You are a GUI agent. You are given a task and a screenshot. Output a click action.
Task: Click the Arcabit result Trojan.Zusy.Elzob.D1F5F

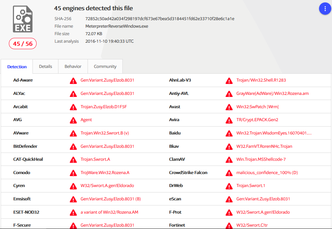pyautogui.click(x=104, y=107)
